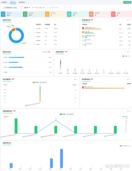Click the wrench repair icon showing 3
Image resolution: width=132 pixels, height=171 pixels.
coord(91,14)
